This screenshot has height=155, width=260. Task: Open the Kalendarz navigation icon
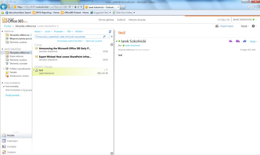(x=4, y=141)
